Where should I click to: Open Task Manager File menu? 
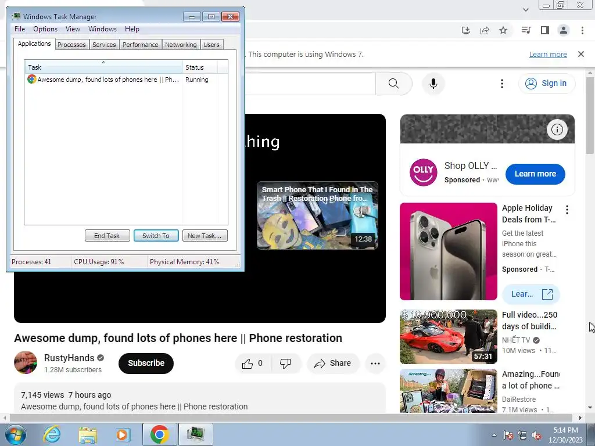tap(20, 29)
